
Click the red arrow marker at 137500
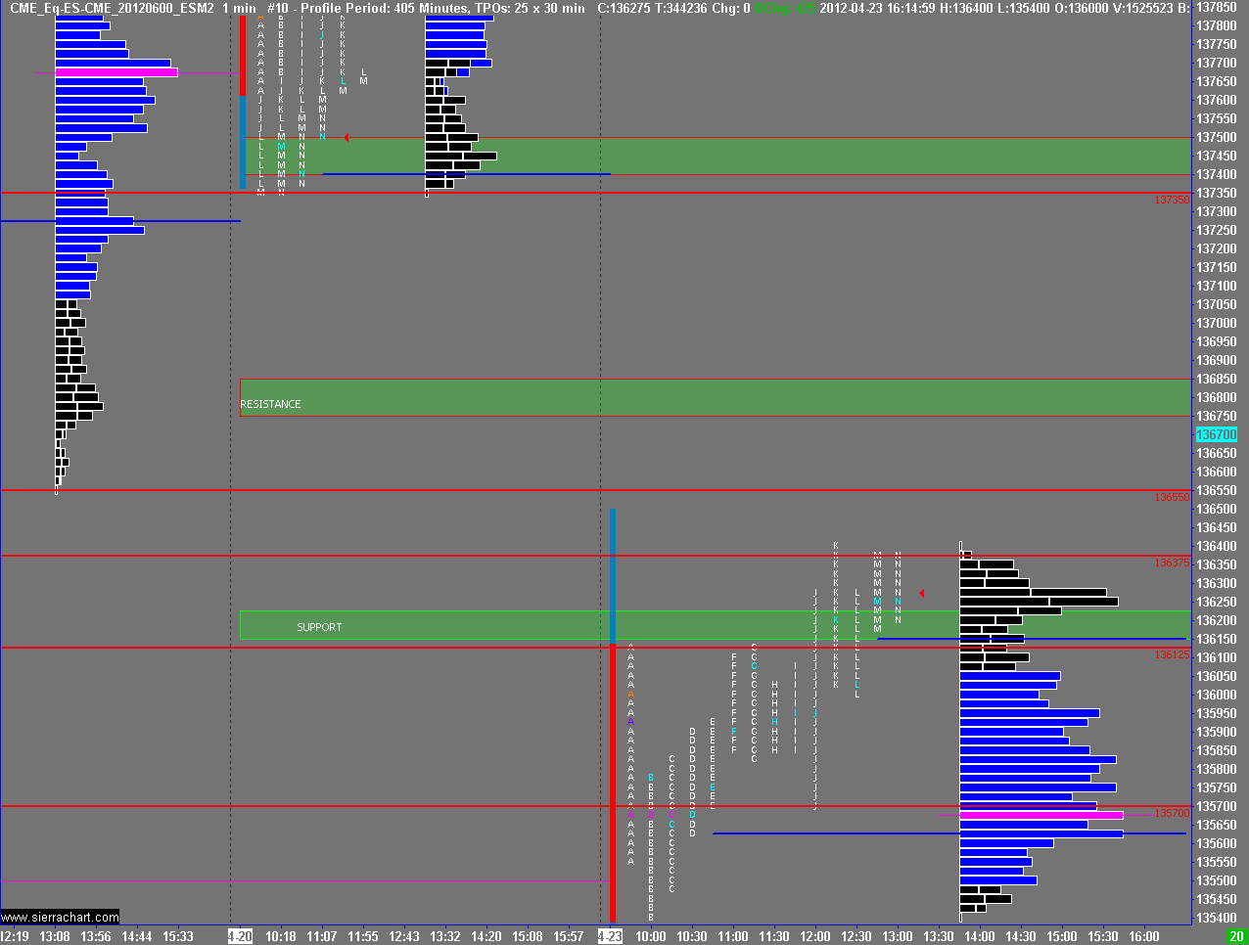(347, 138)
